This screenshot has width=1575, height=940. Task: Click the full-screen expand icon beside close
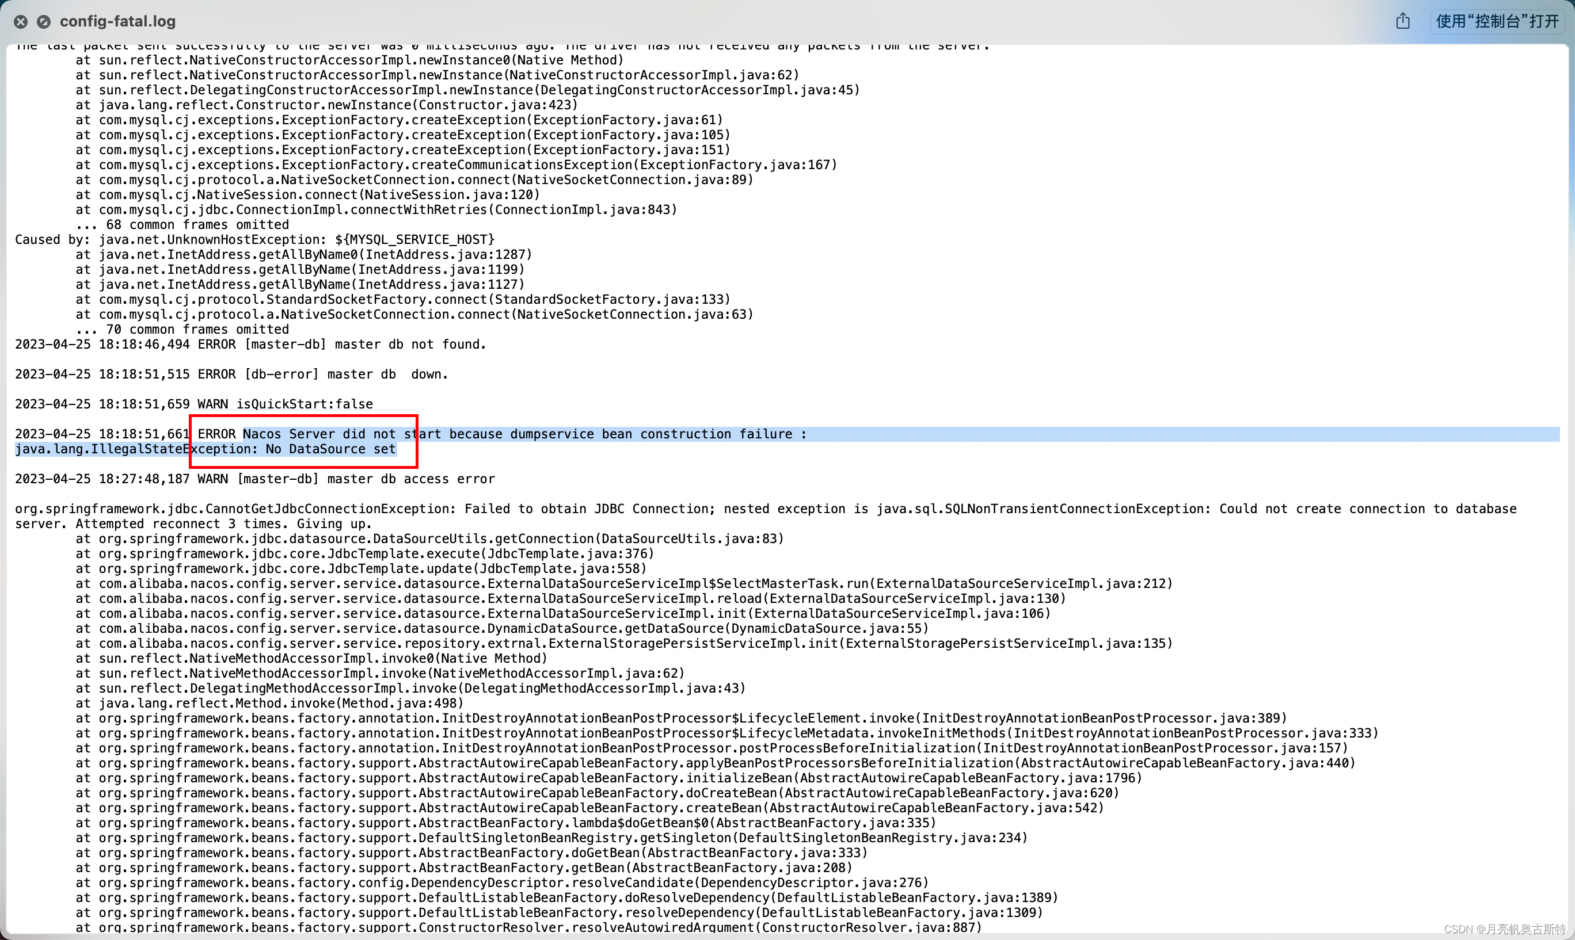(x=44, y=22)
